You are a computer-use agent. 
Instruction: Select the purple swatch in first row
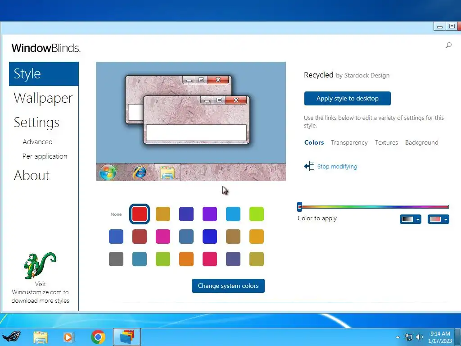tap(210, 214)
